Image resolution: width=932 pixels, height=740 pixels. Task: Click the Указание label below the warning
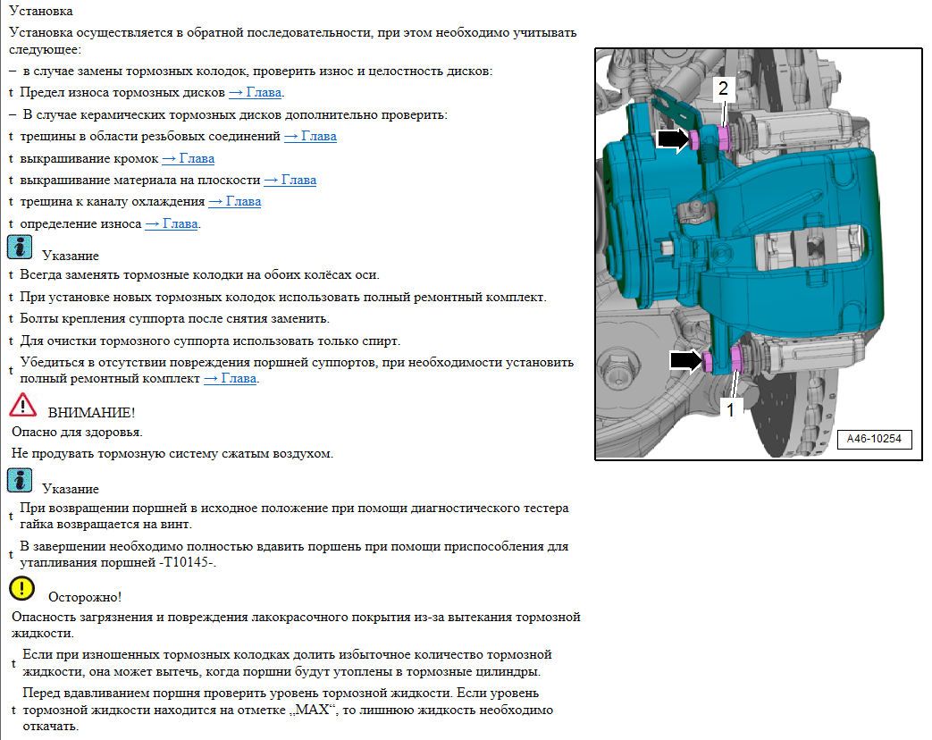point(71,489)
